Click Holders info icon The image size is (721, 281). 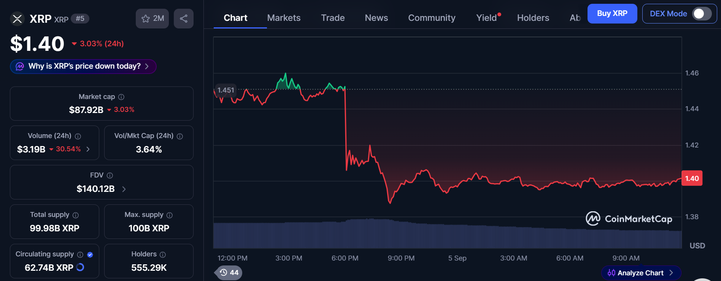point(163,254)
